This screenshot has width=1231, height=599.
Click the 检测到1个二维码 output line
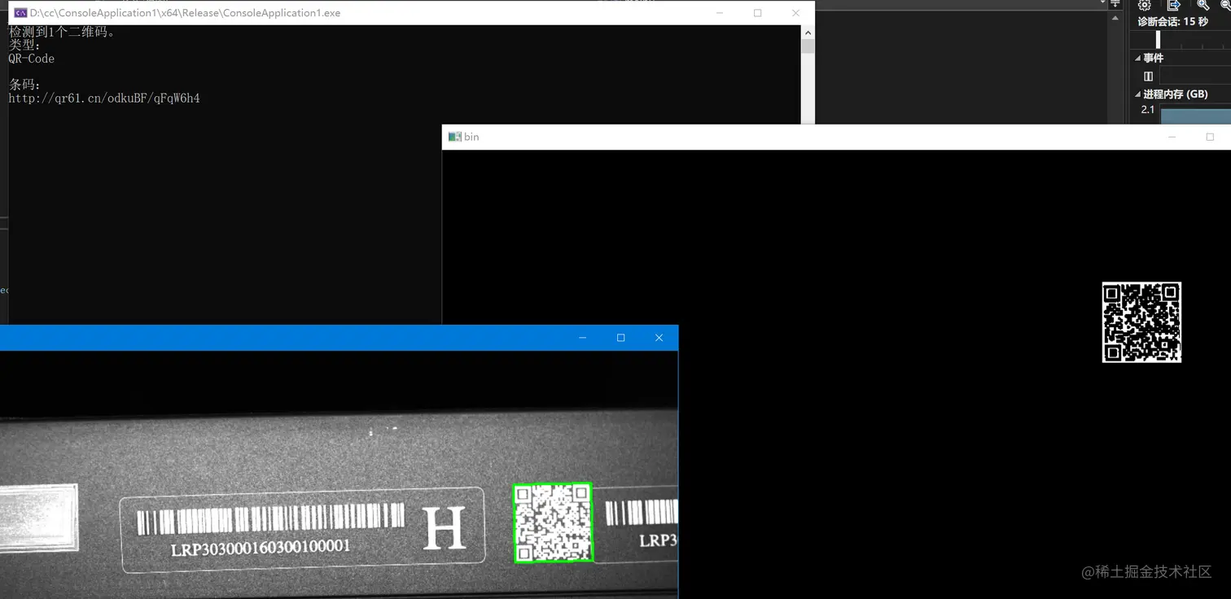pos(63,33)
